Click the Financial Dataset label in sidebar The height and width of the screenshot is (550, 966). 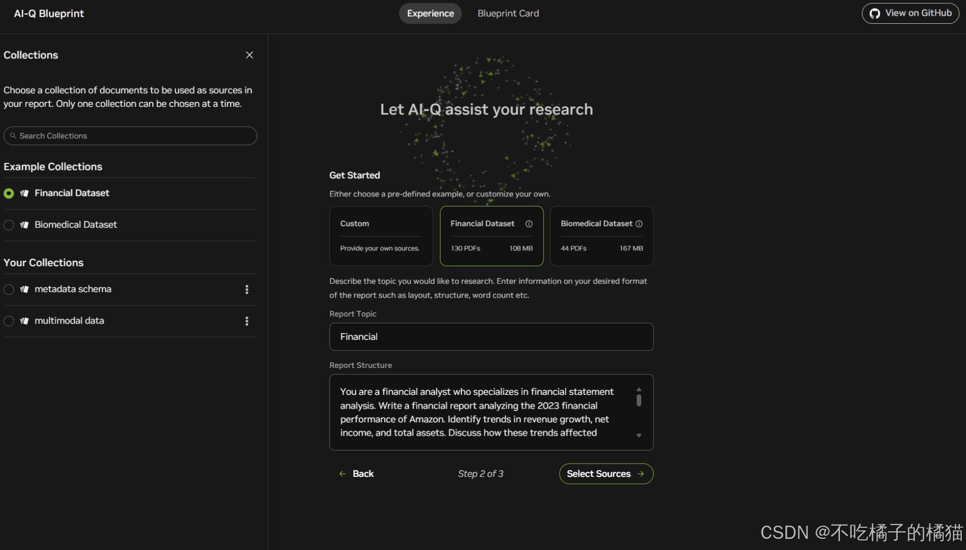(x=72, y=193)
